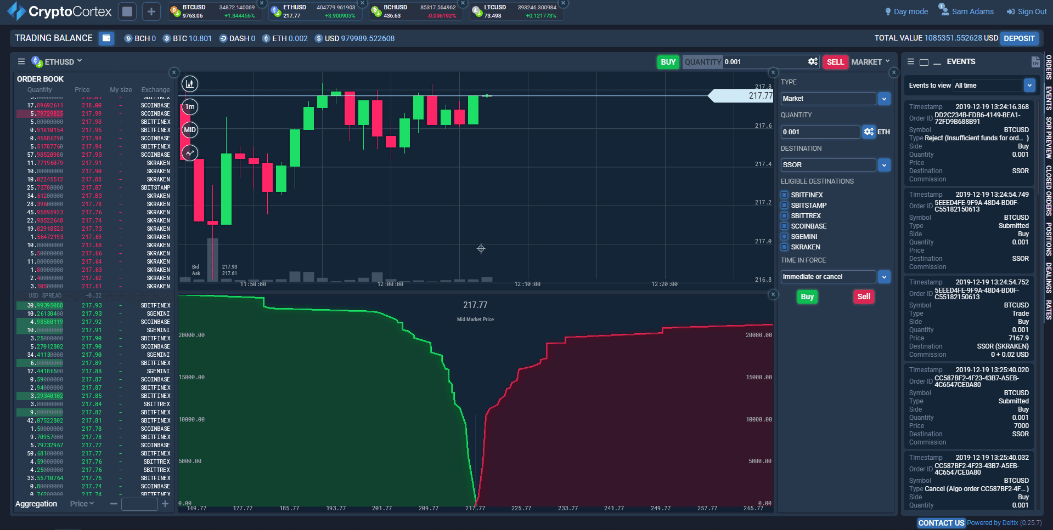Click Sign Out
Screen dimensions: 1053x530
1027,12
